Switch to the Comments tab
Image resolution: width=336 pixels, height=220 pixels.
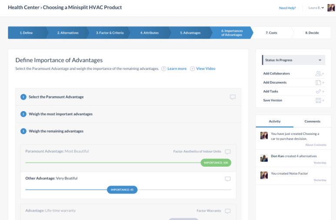[x=312, y=121]
